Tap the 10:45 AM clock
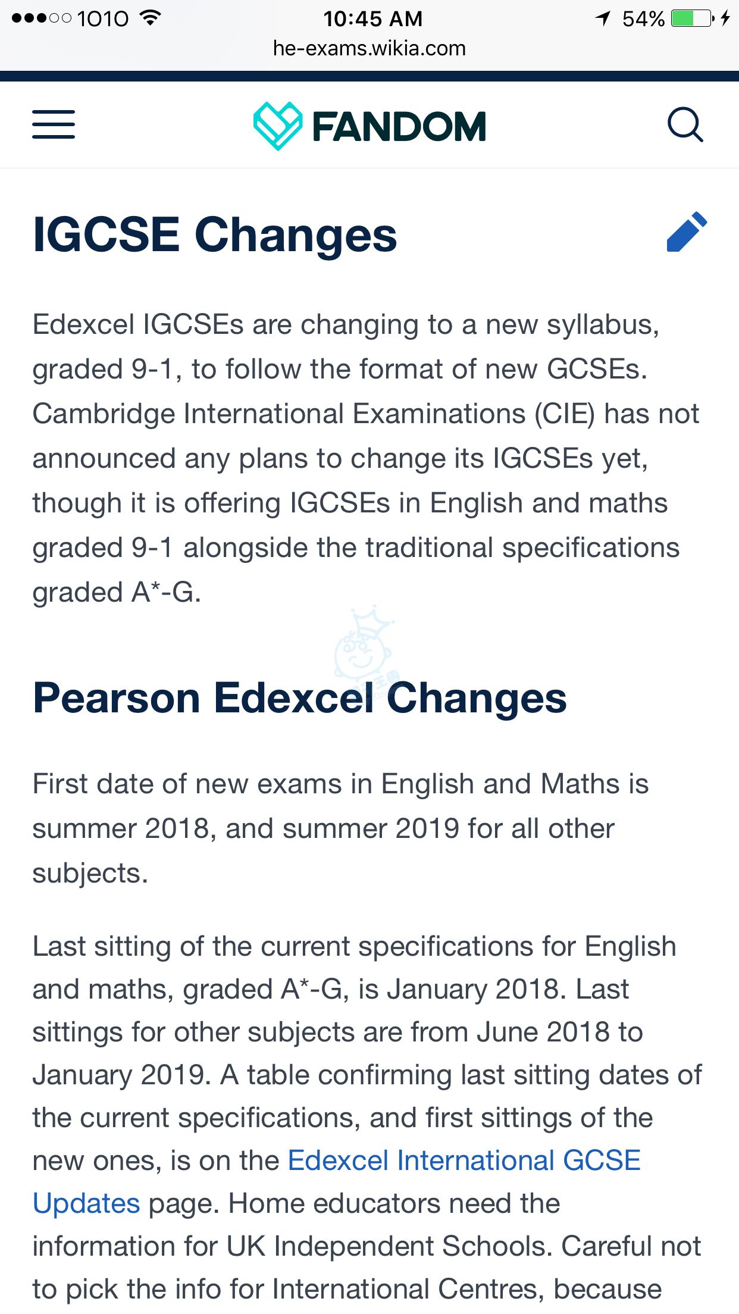739x1314 pixels. [x=372, y=18]
